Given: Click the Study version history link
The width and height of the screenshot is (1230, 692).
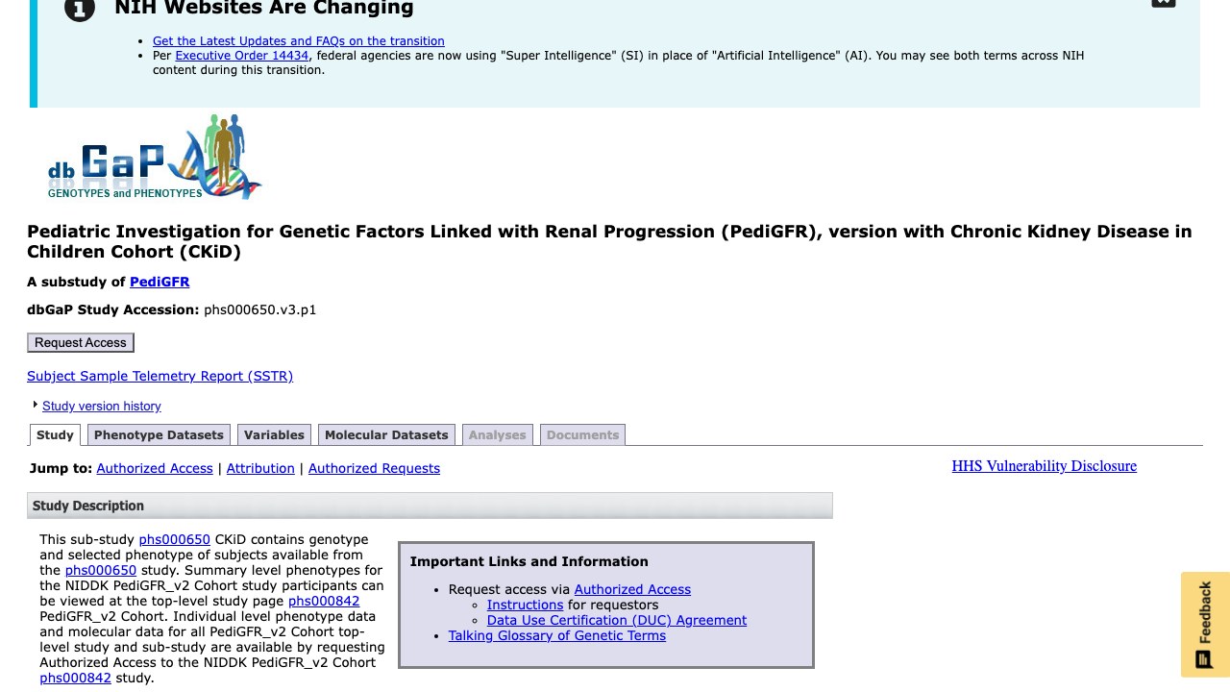Looking at the screenshot, I should tap(102, 407).
